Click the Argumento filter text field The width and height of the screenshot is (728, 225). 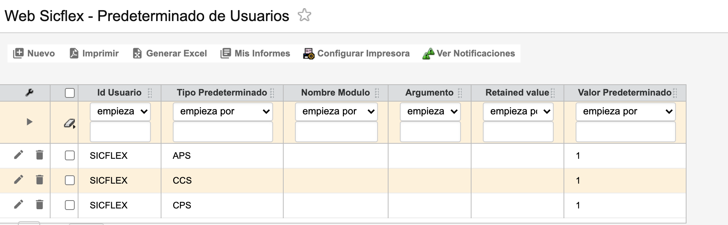430,132
